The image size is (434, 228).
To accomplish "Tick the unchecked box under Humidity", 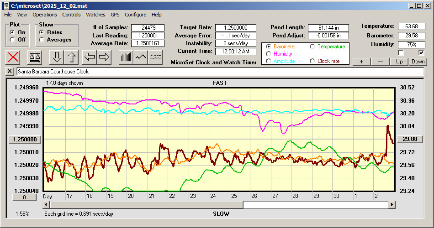I will 401,52.
